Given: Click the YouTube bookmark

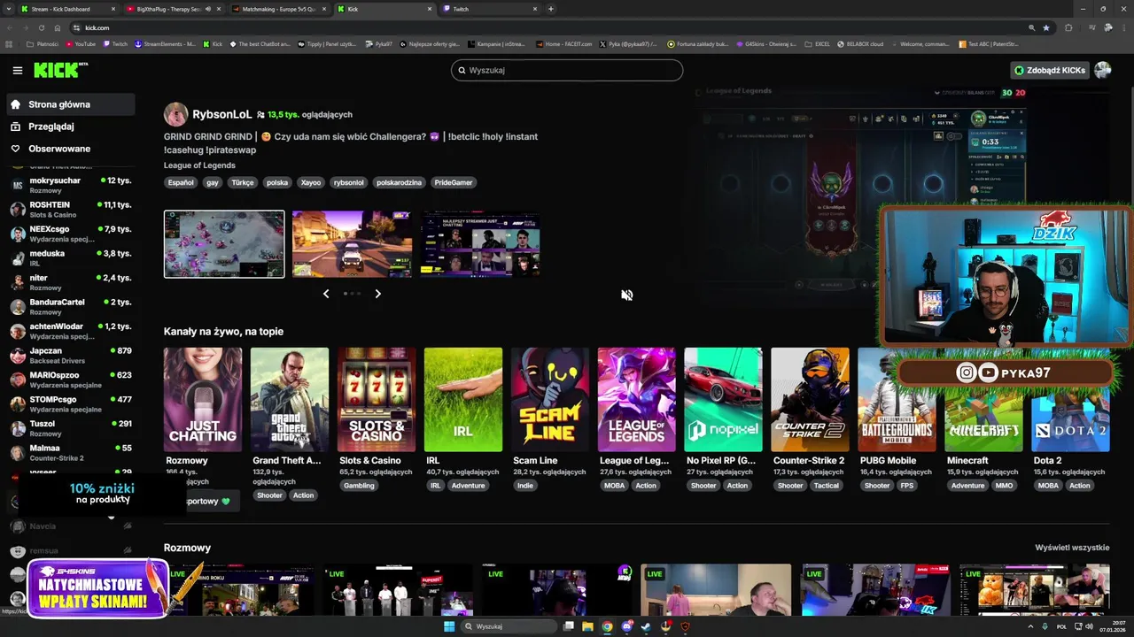Looking at the screenshot, I should [x=80, y=43].
